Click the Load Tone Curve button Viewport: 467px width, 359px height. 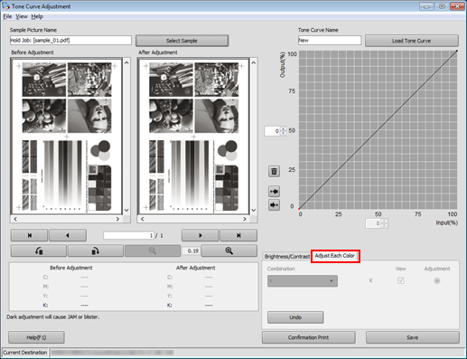[412, 41]
